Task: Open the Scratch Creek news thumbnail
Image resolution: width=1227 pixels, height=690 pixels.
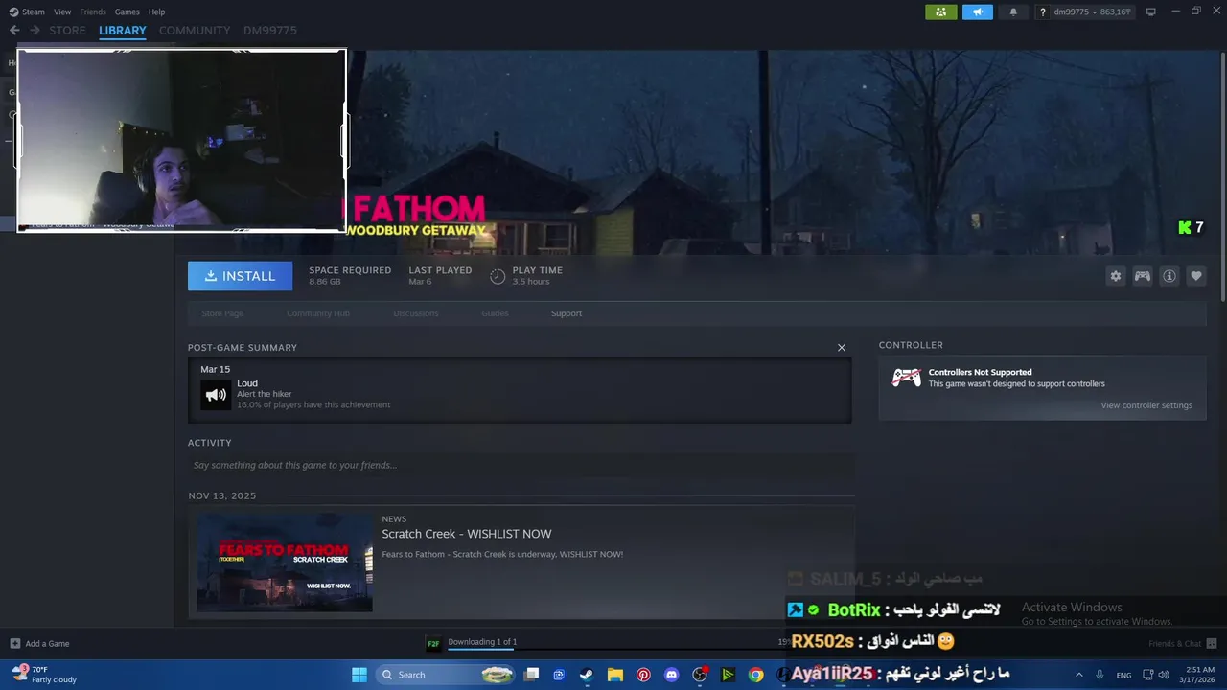Action: [x=285, y=563]
